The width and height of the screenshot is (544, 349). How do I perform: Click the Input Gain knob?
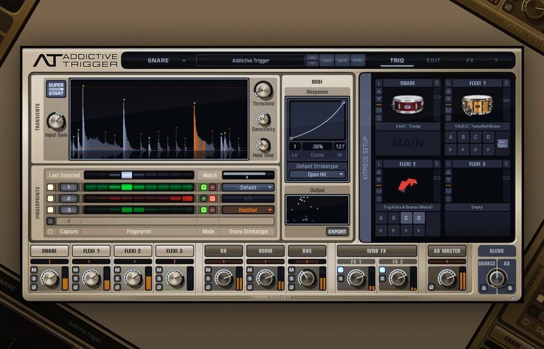point(56,121)
